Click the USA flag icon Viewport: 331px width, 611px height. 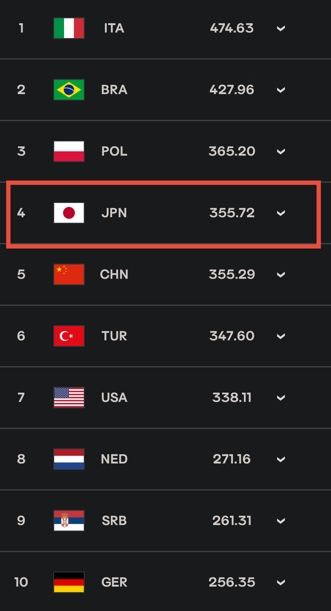coord(69,398)
